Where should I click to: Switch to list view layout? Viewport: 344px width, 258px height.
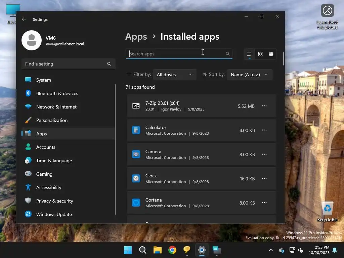tap(250, 54)
